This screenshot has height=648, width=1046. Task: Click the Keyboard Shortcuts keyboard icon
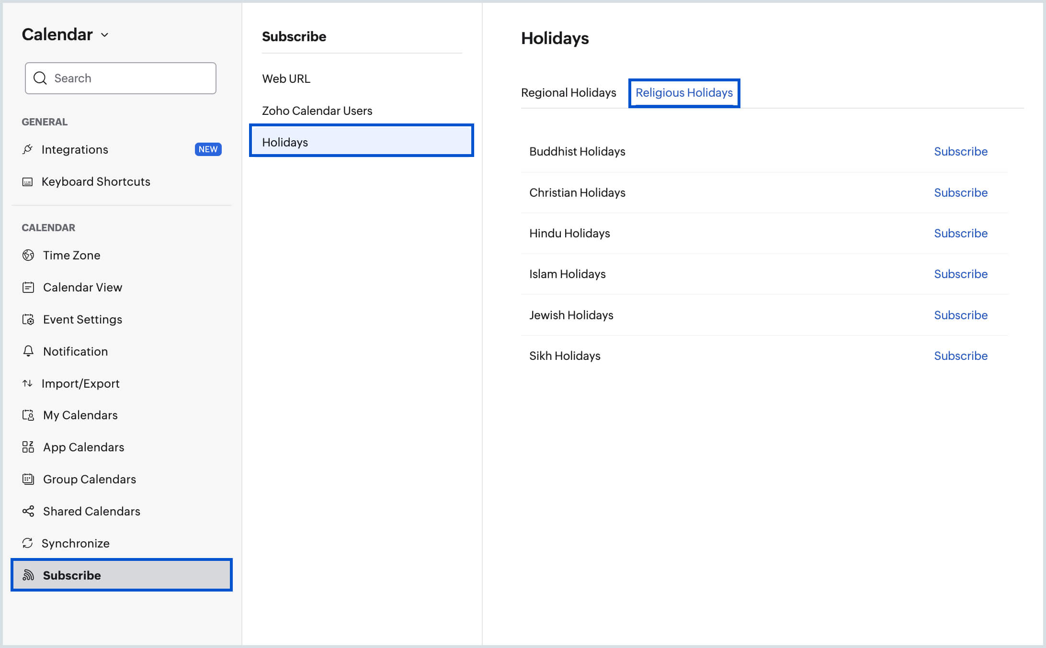[28, 182]
